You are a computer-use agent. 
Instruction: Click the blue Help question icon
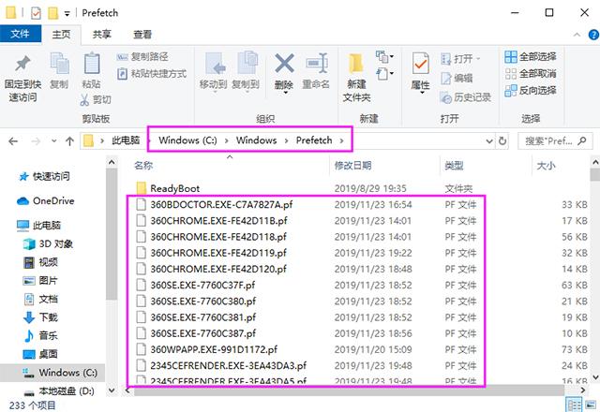593,35
